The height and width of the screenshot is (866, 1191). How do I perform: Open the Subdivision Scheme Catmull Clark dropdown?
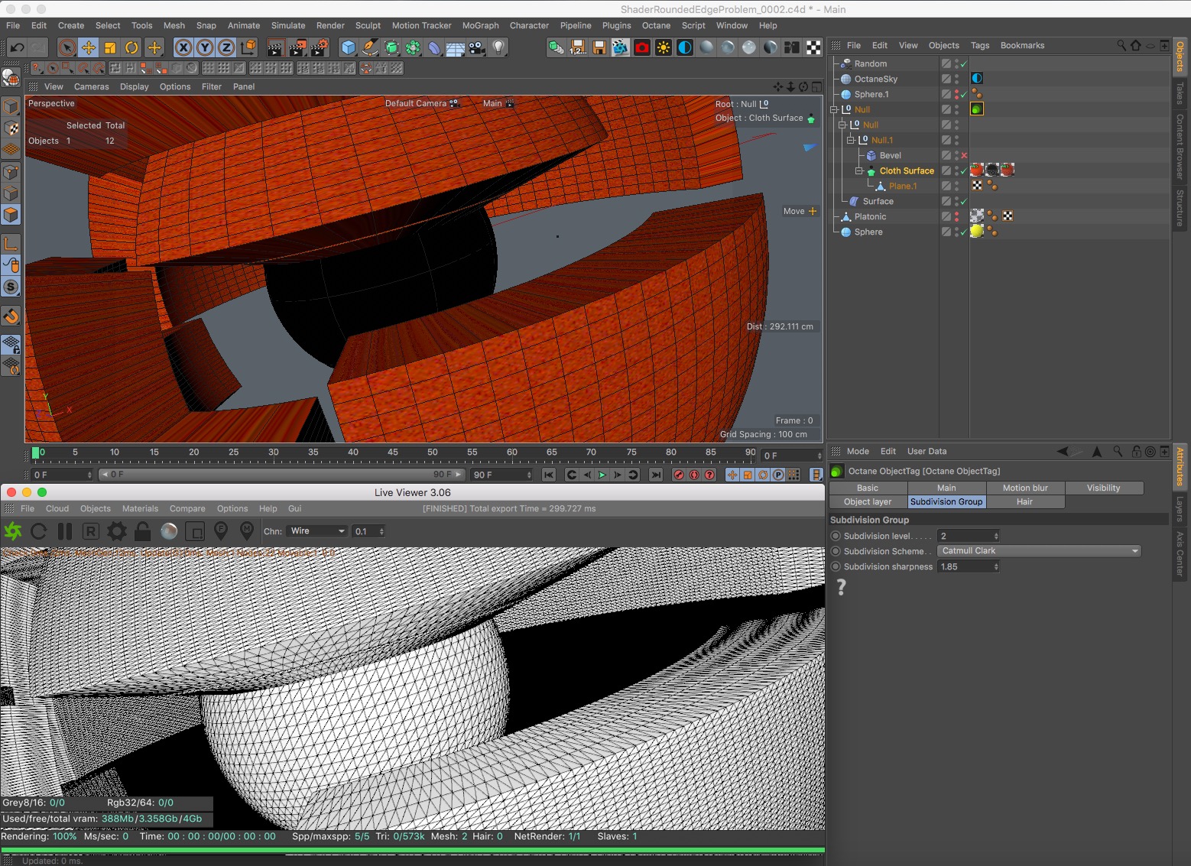point(1039,551)
